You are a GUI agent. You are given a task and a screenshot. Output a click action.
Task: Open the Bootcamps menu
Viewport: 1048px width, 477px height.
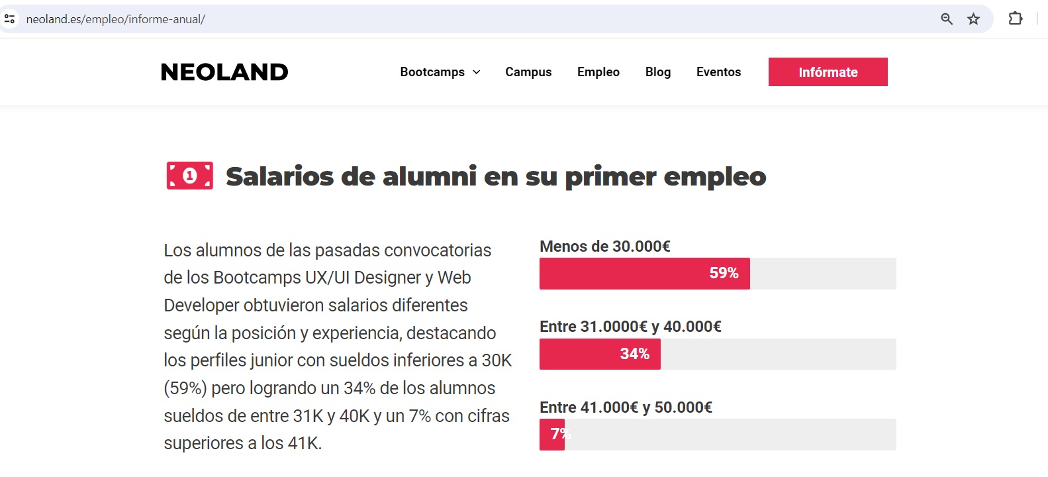[x=432, y=72]
